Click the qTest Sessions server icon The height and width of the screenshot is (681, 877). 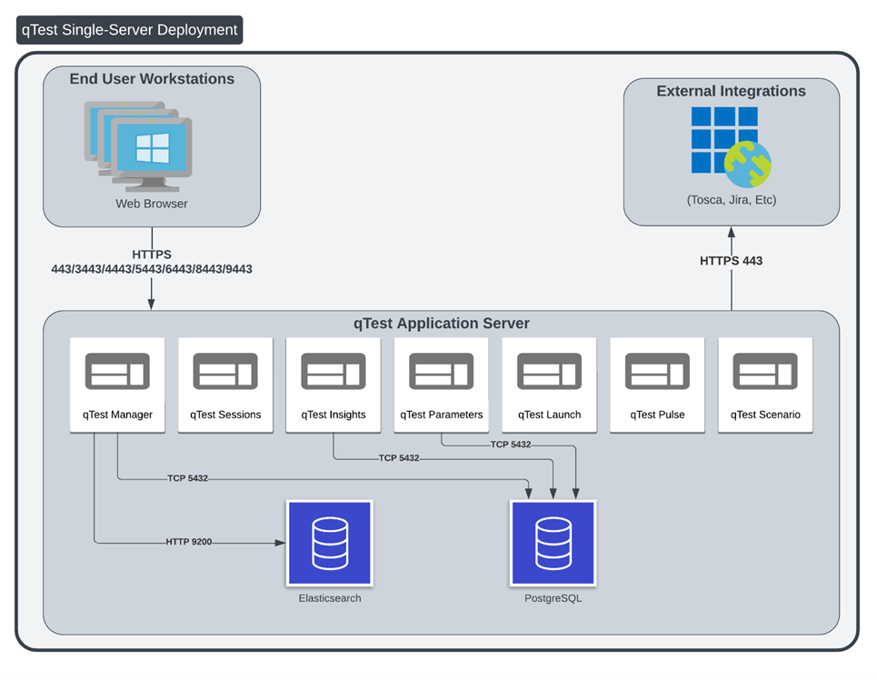click(x=225, y=371)
